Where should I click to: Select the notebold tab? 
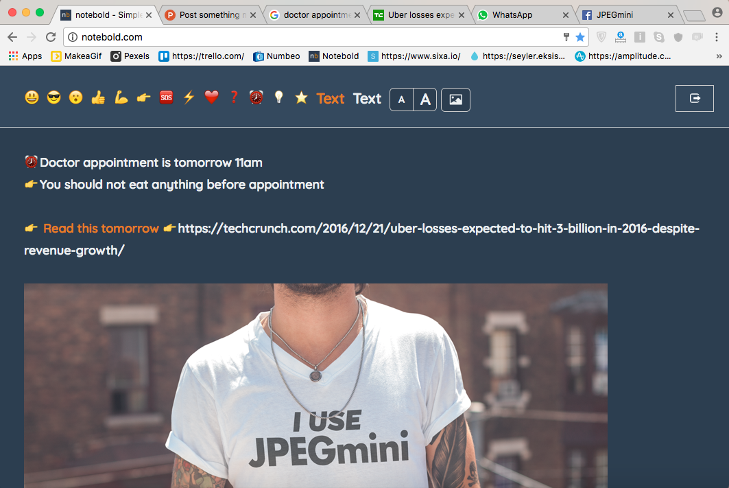point(106,15)
